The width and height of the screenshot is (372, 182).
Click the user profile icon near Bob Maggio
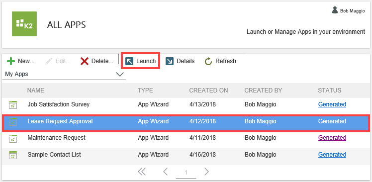click(x=335, y=10)
